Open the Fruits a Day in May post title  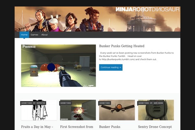point(37,127)
